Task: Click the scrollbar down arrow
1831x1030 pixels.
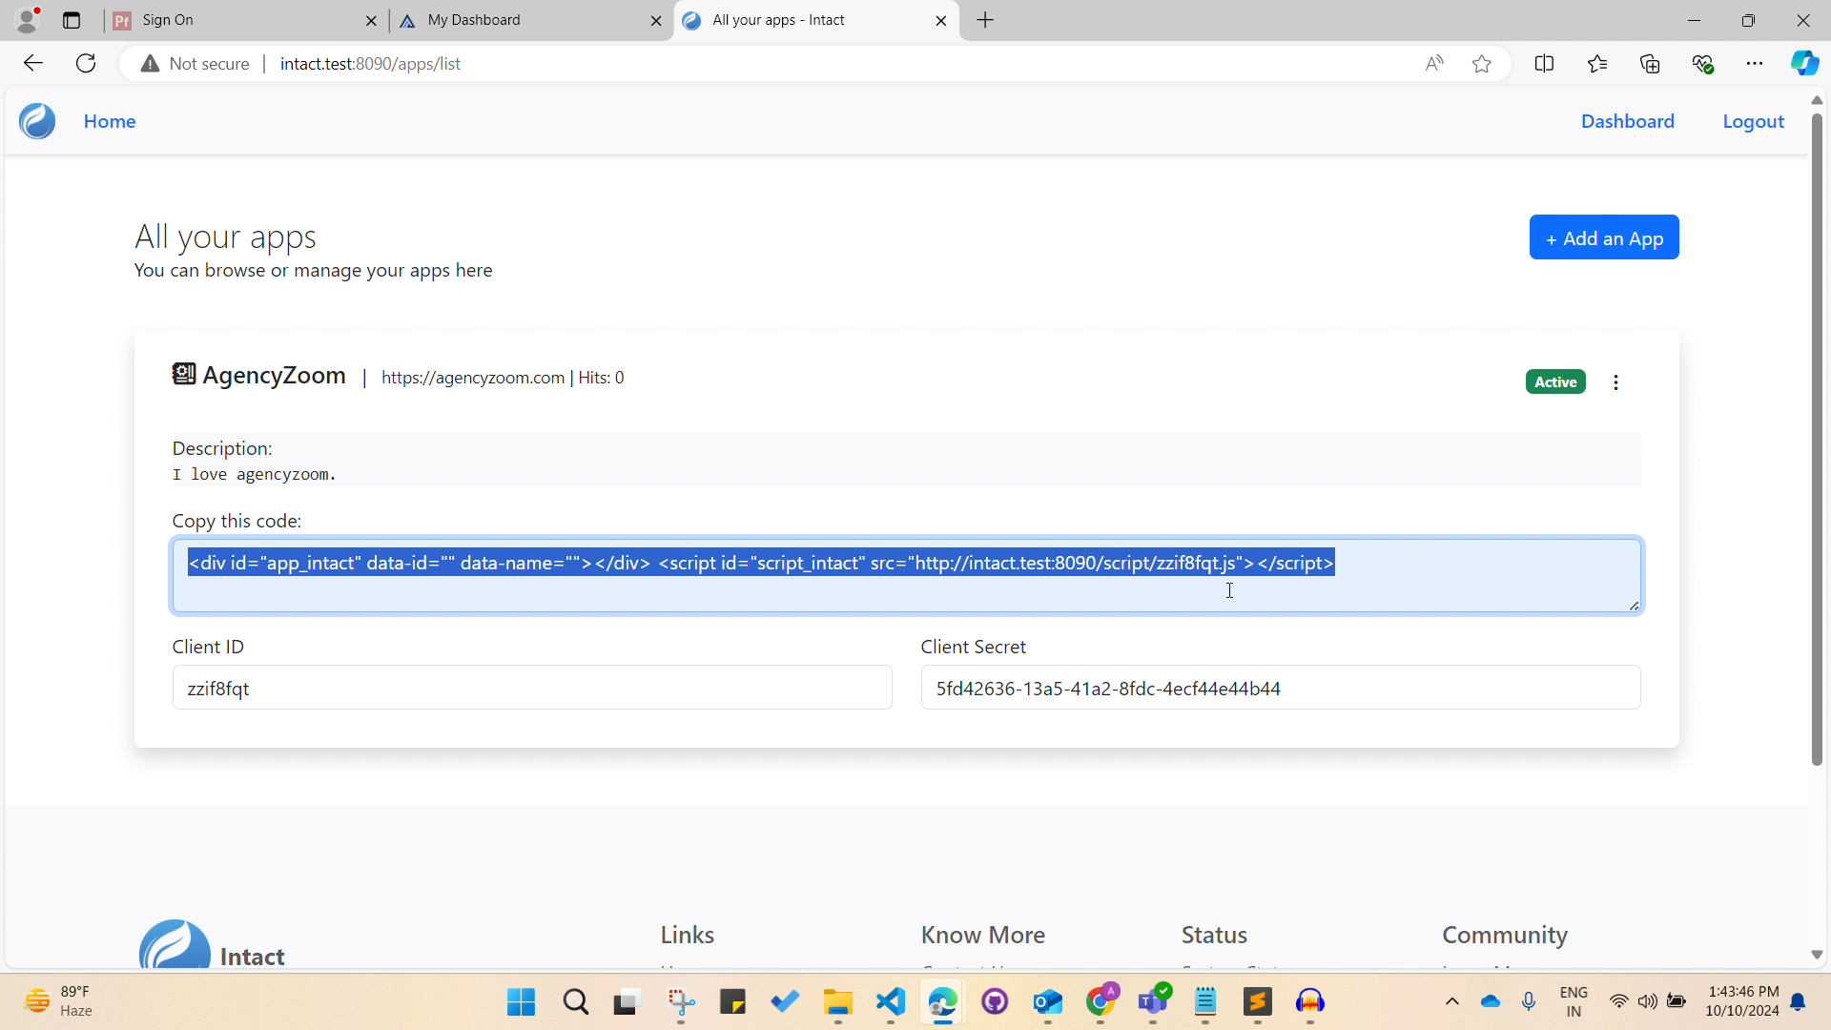Action: coord(1817,955)
